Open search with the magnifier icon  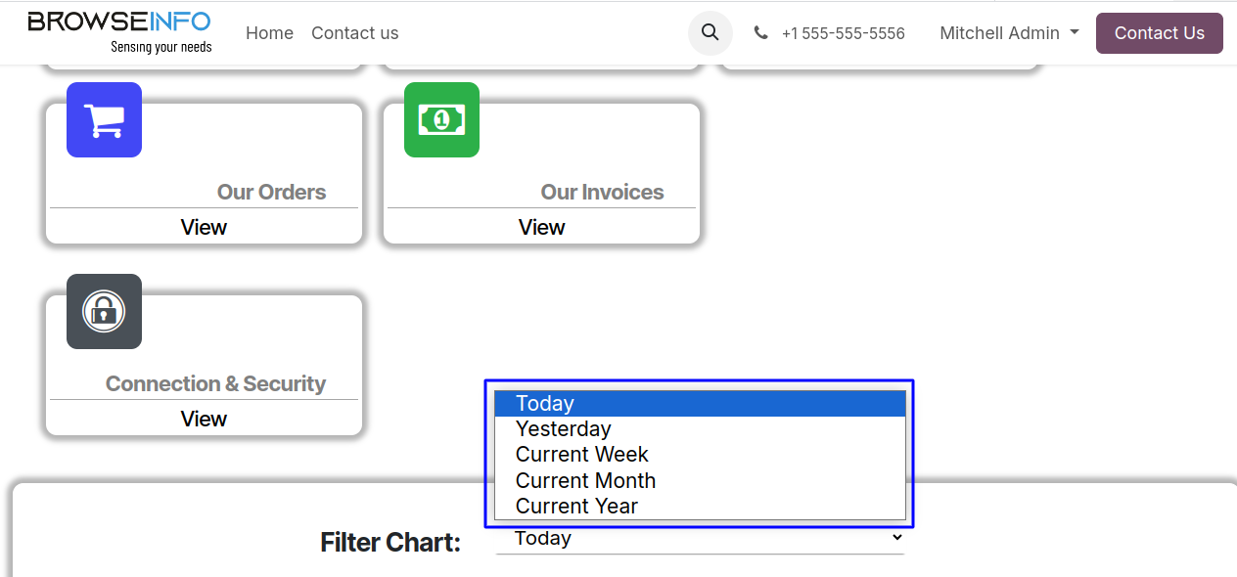[710, 33]
